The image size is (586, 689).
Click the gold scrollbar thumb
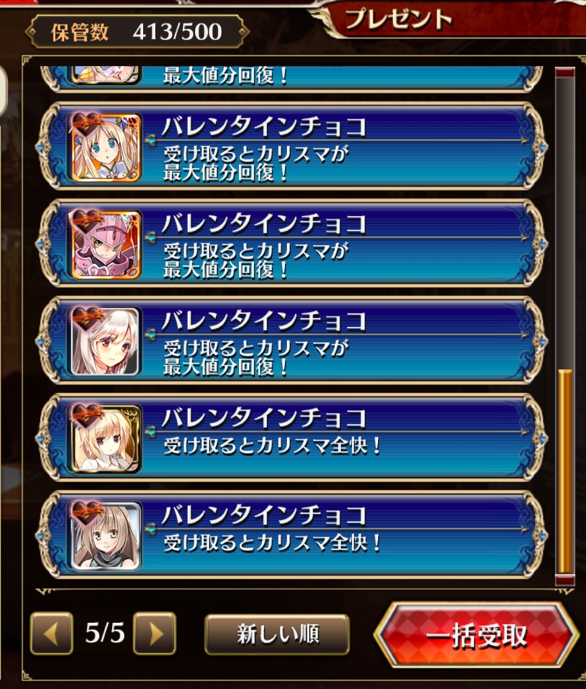click(x=565, y=471)
